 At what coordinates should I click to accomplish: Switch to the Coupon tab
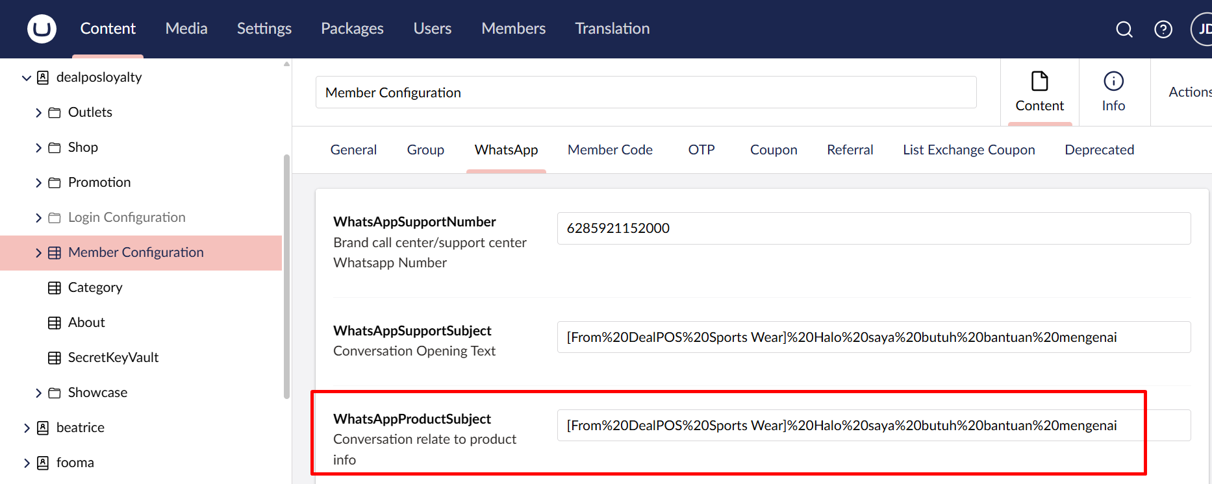point(774,150)
